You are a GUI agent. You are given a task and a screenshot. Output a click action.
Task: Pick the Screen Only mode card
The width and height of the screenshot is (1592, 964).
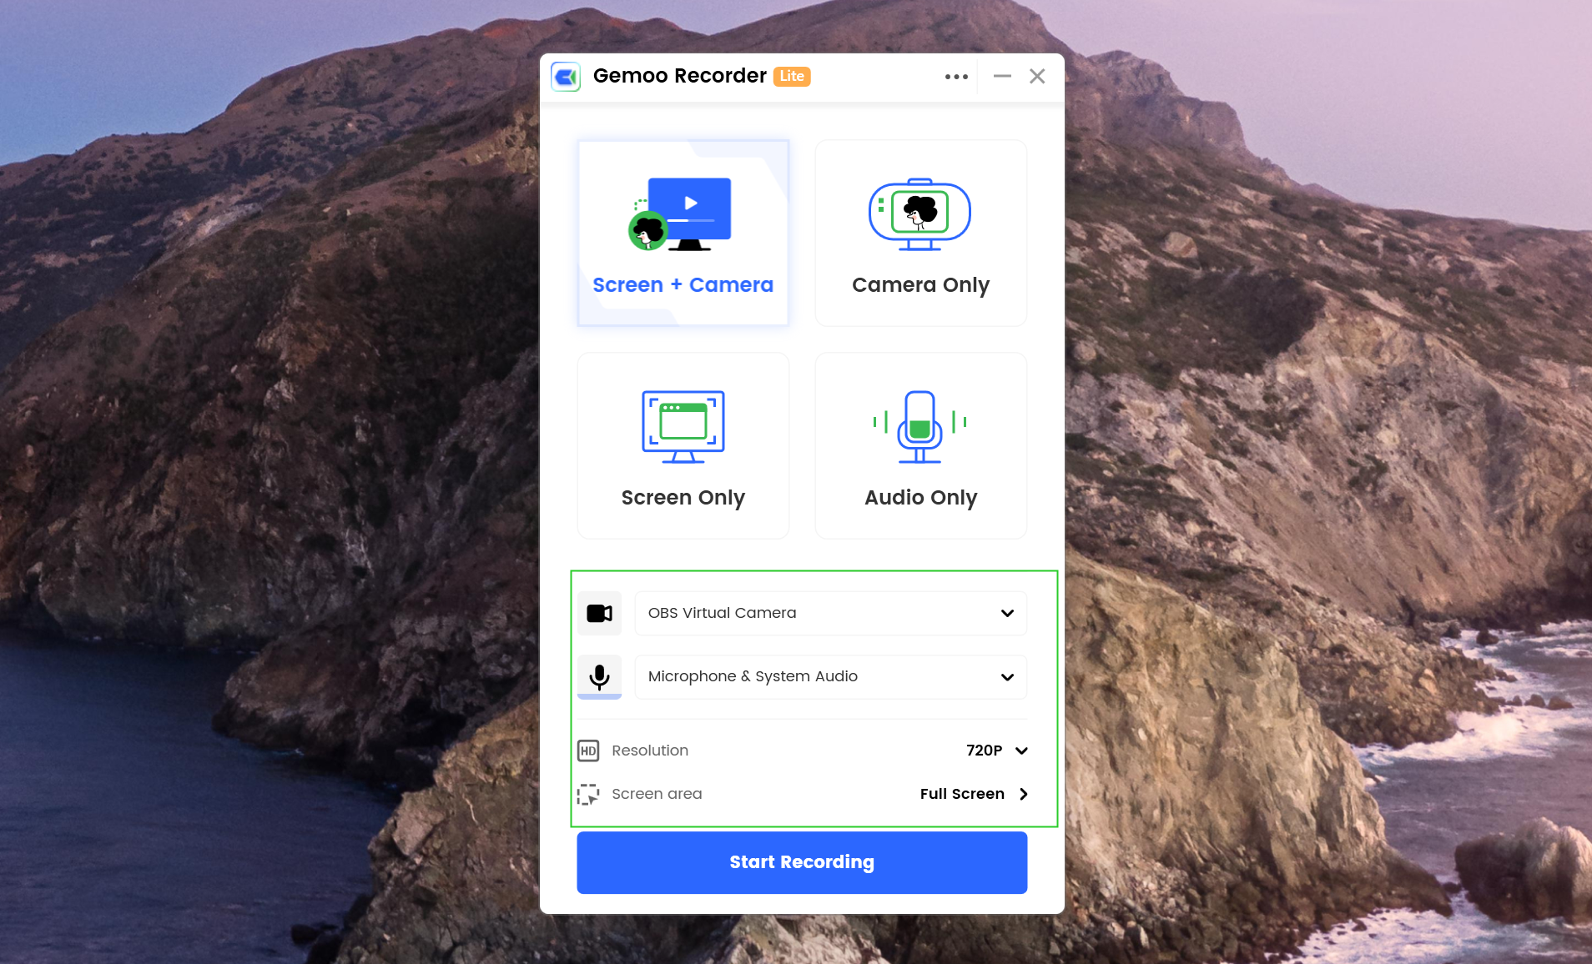pos(683,445)
